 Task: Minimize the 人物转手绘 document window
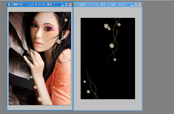pyautogui.click(x=63, y=5)
